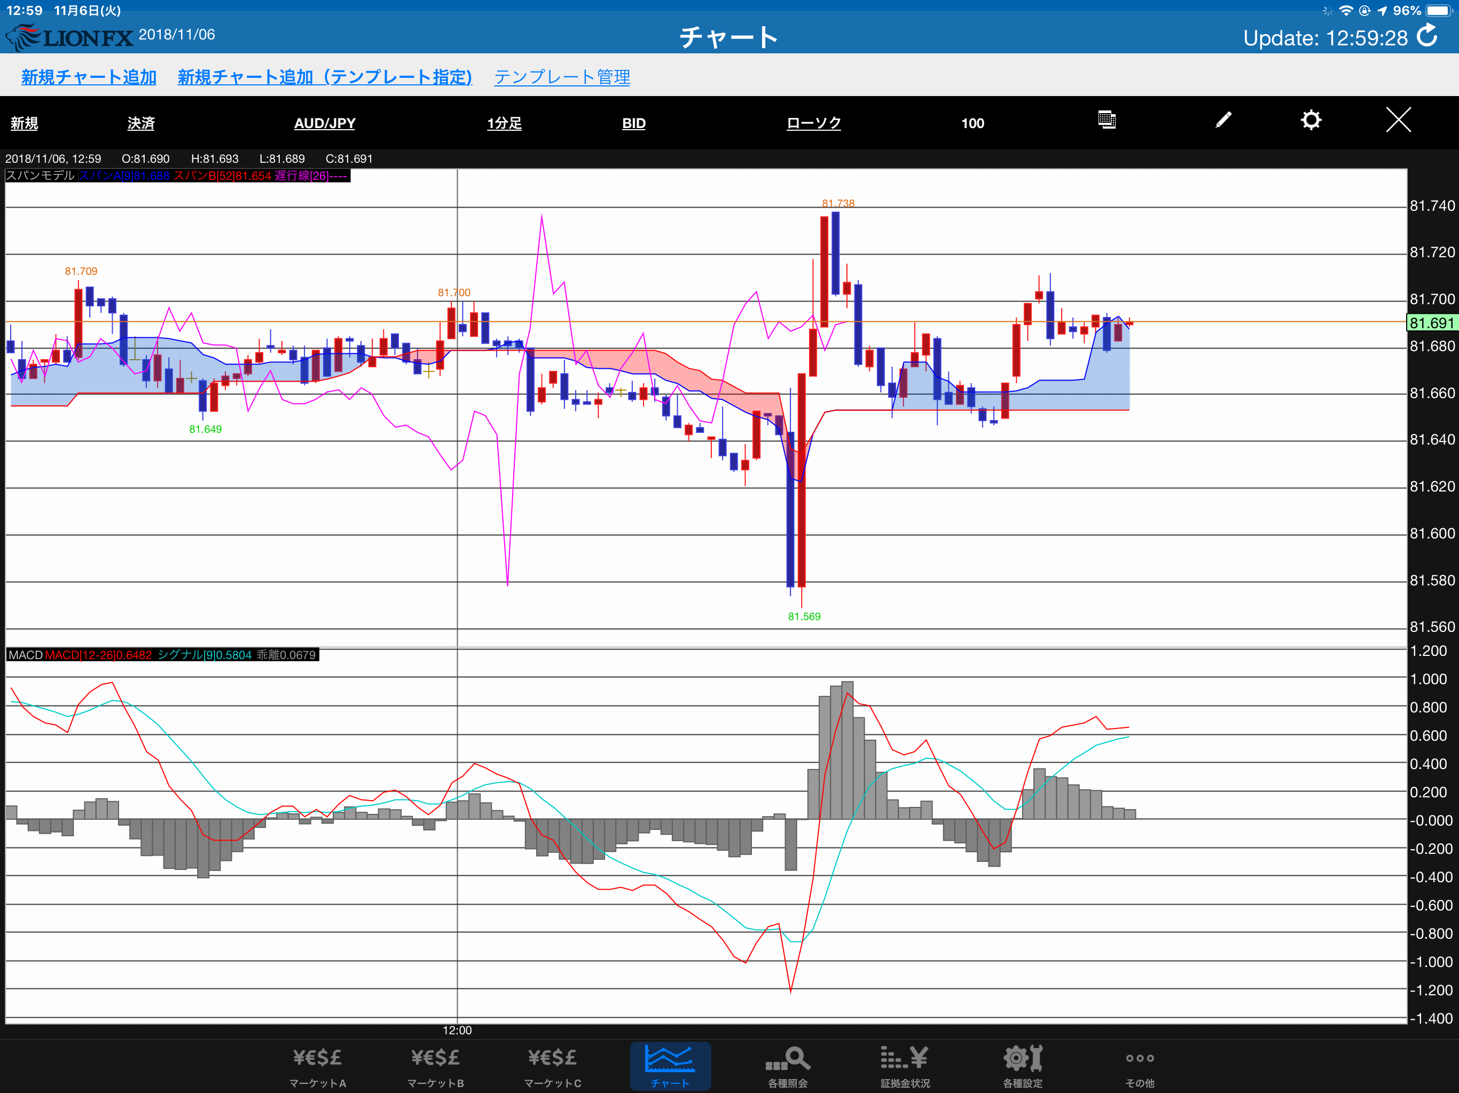Tap スパンモデル indicator label

coord(40,176)
